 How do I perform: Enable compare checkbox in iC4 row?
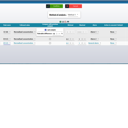tap(50, 39)
